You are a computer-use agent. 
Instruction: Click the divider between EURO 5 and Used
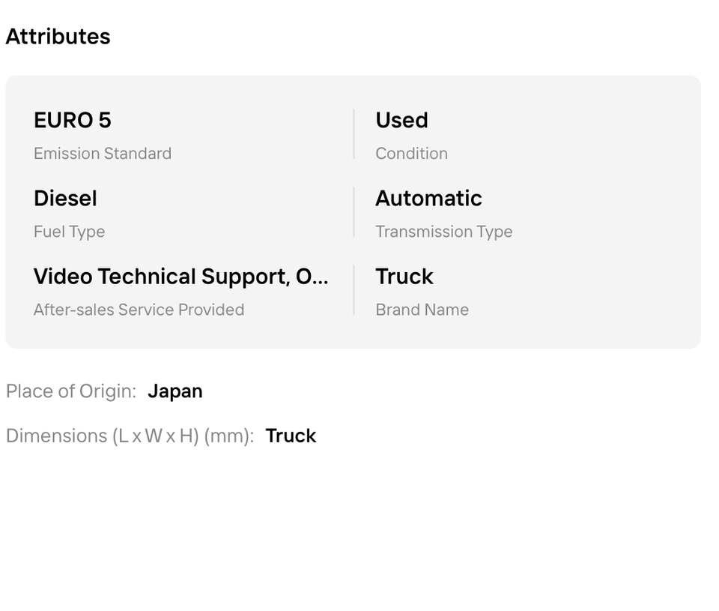coord(354,134)
